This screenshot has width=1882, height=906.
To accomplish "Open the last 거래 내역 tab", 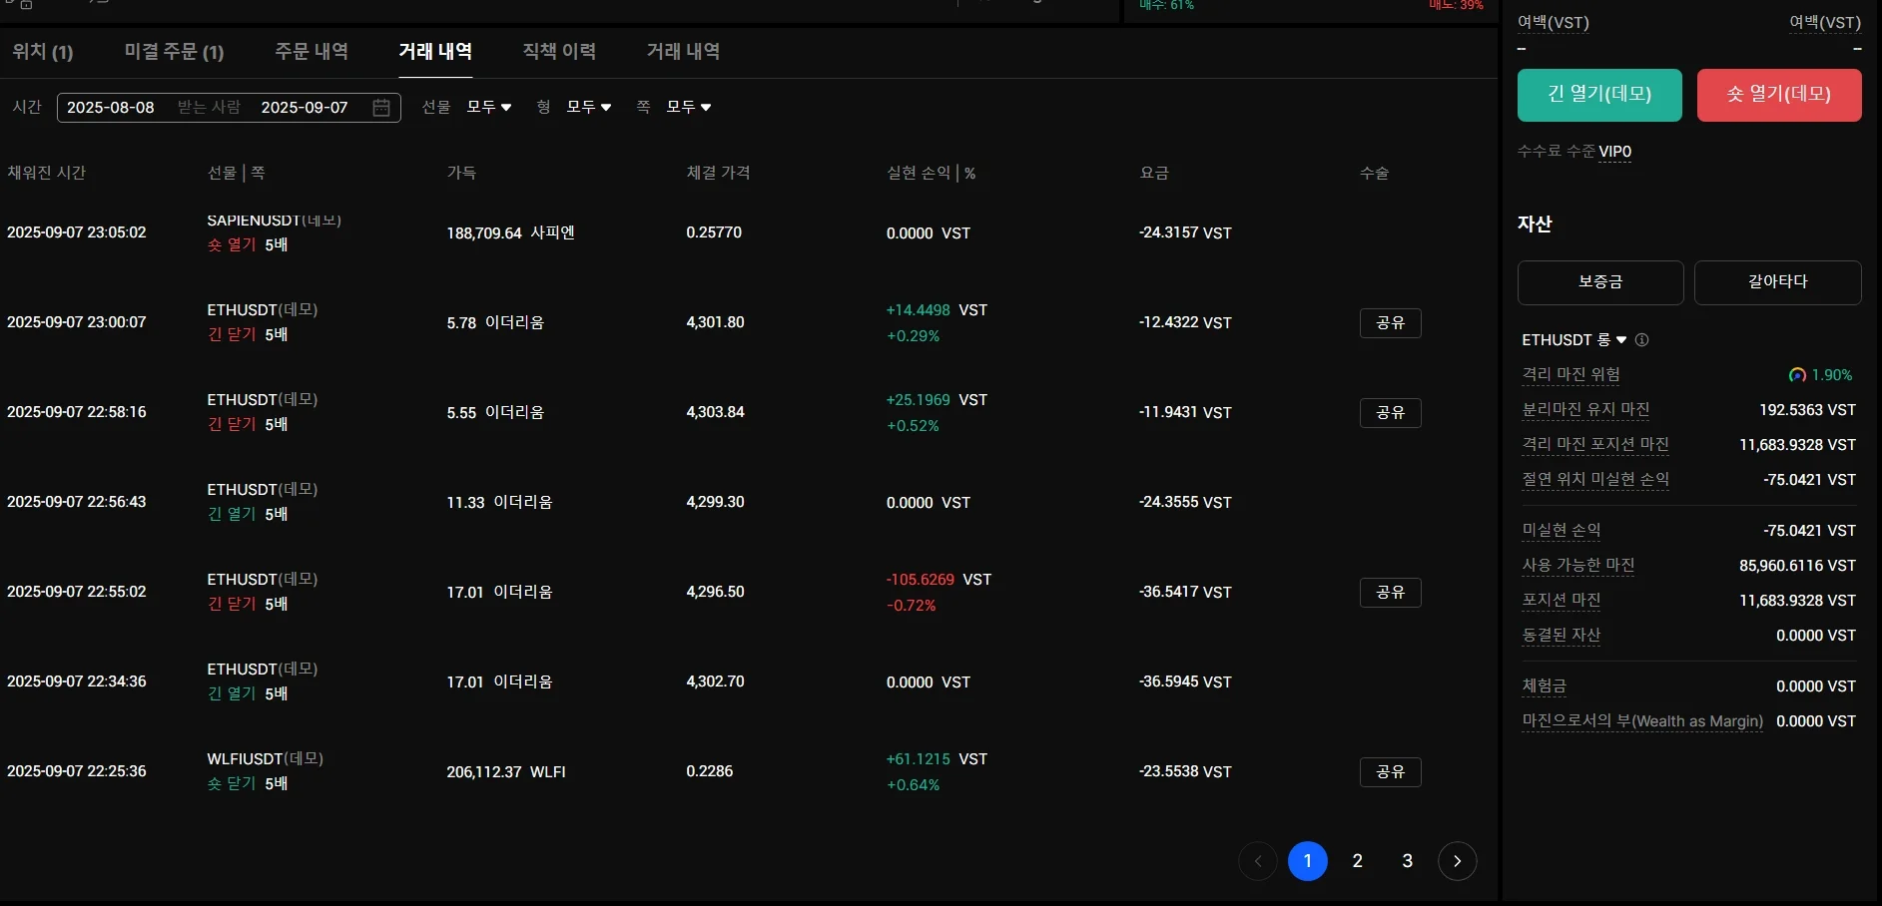I will tap(683, 52).
